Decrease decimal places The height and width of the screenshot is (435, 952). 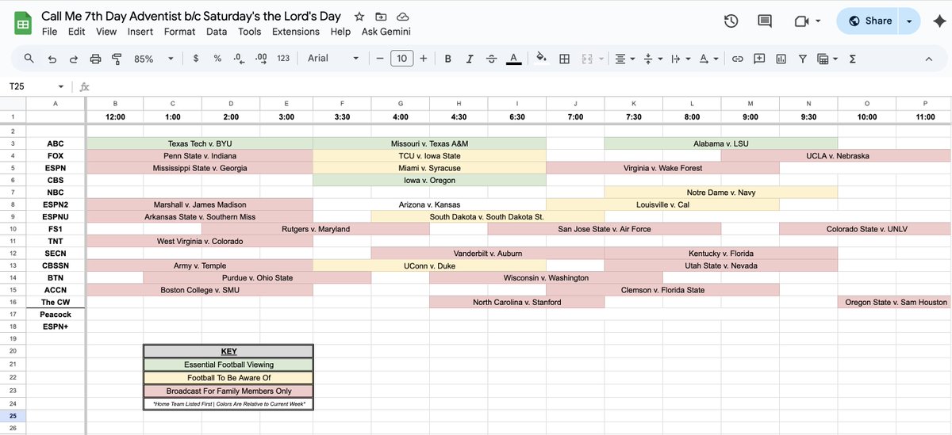pos(239,59)
